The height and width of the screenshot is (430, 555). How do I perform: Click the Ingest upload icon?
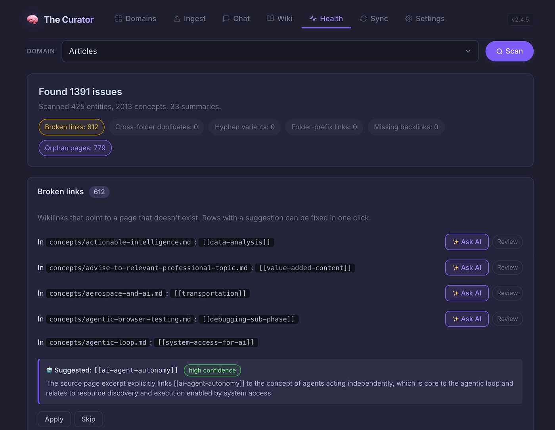click(177, 19)
